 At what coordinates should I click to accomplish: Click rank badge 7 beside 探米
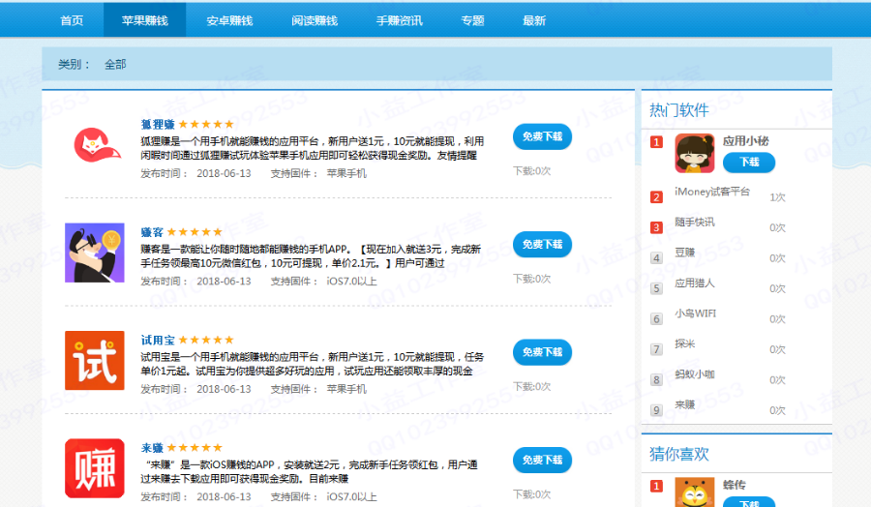656,350
